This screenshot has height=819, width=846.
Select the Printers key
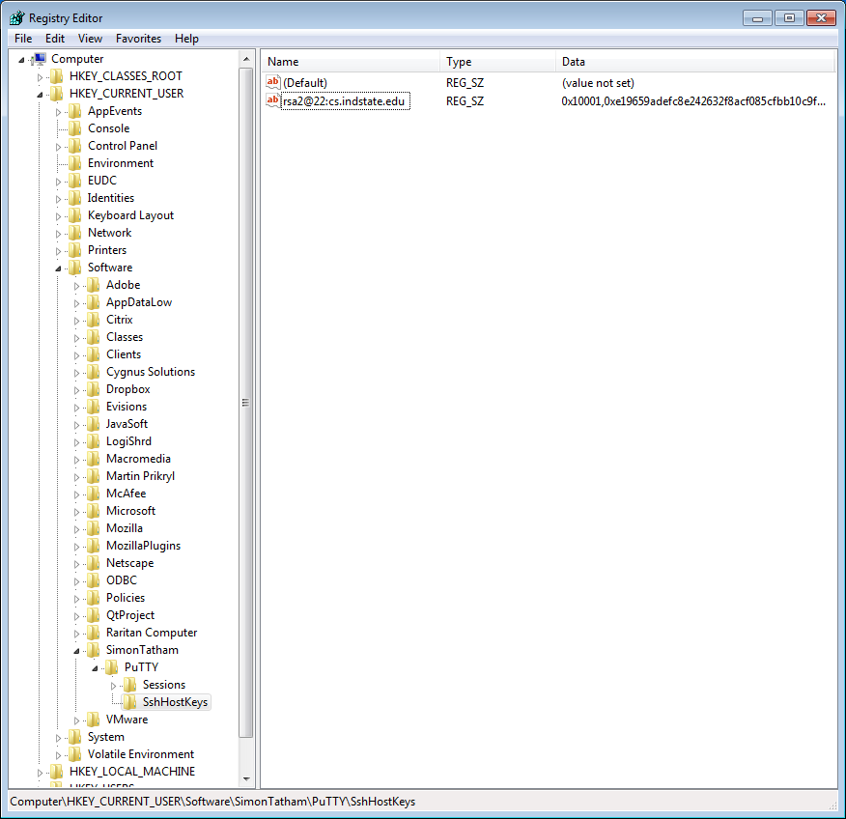pos(107,250)
